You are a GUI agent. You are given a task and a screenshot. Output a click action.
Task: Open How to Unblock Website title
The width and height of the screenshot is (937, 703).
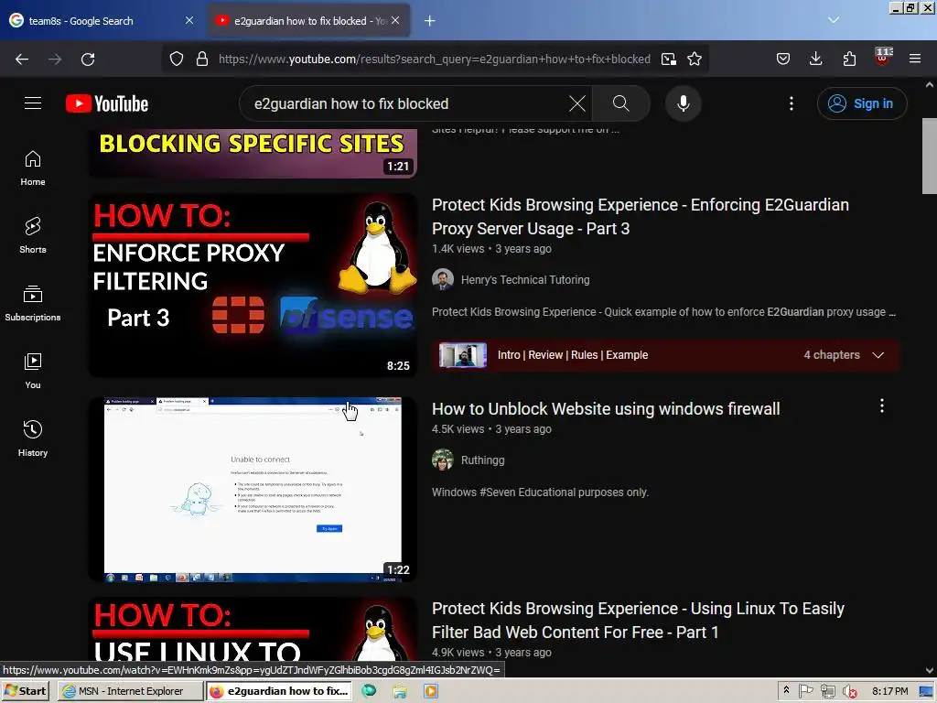click(606, 409)
